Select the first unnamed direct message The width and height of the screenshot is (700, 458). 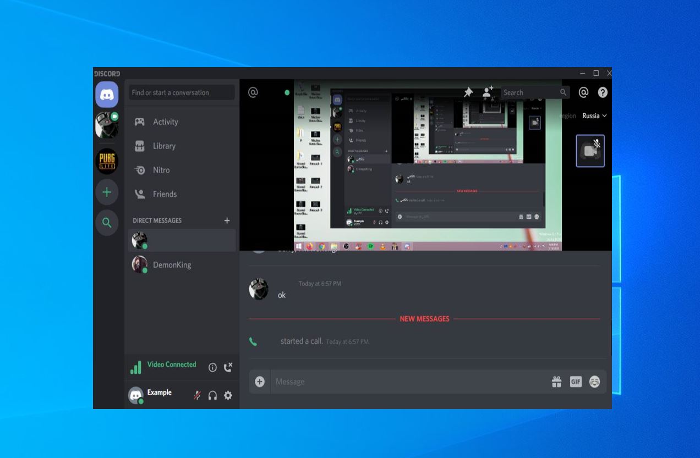click(182, 240)
